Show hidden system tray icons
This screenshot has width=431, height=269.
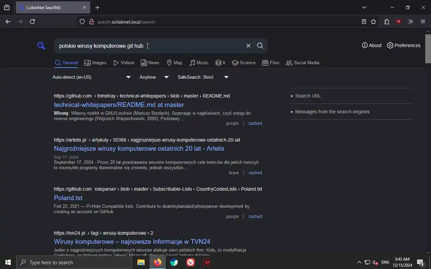pyautogui.click(x=359, y=262)
